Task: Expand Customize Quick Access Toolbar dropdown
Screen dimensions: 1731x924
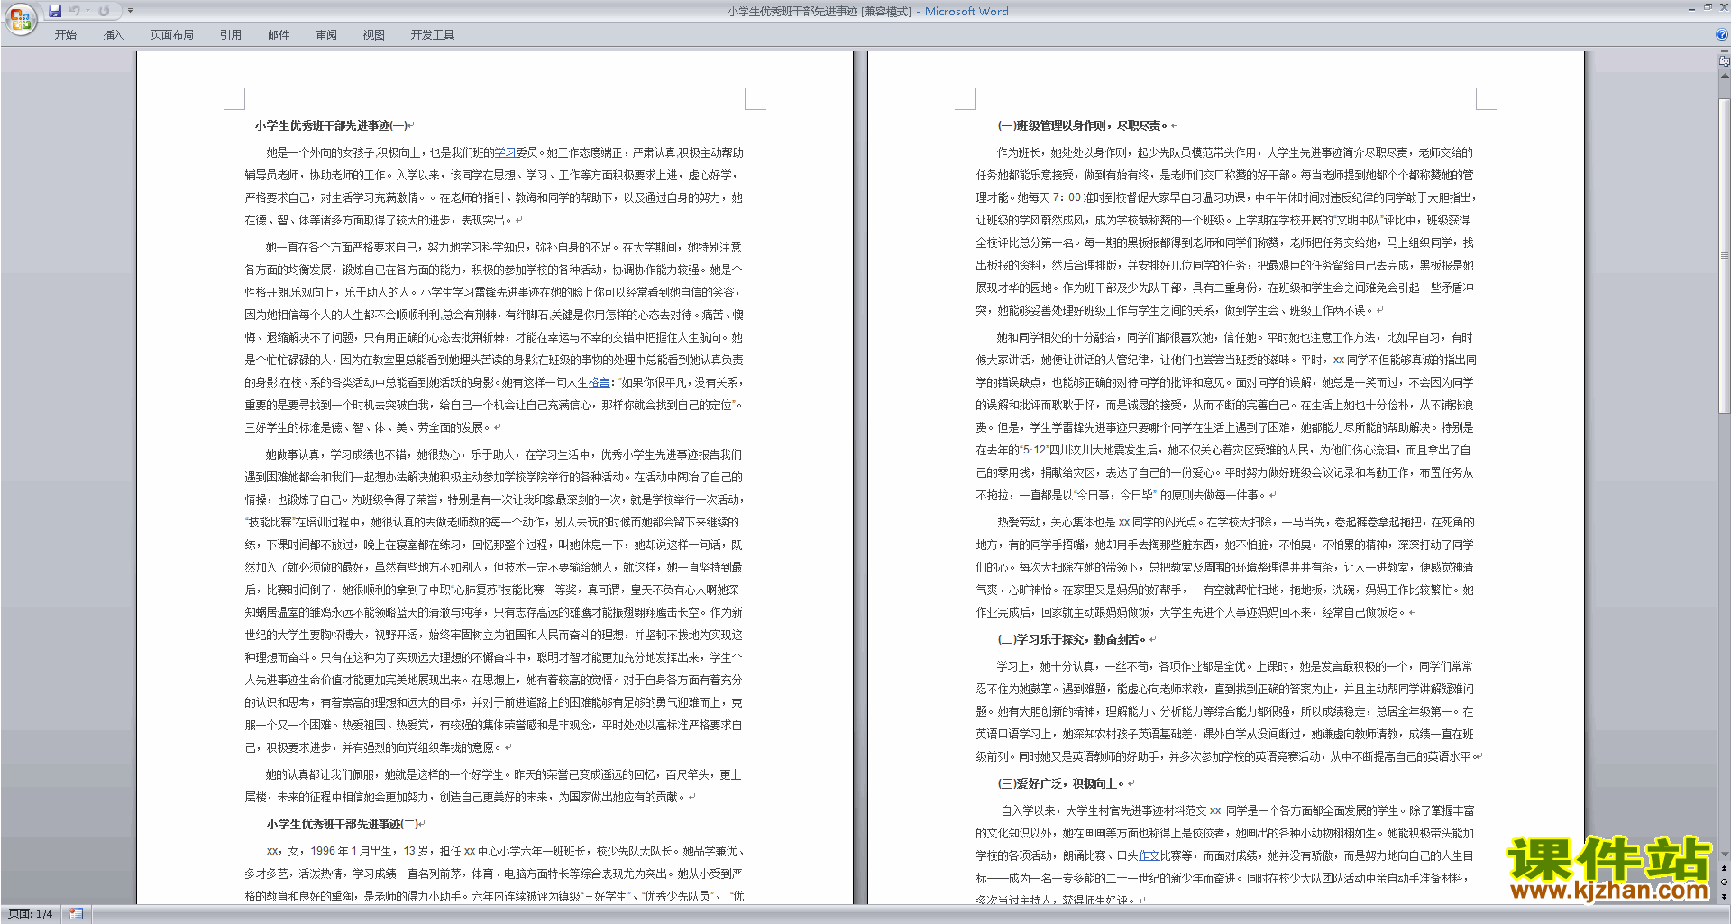Action: coord(130,11)
